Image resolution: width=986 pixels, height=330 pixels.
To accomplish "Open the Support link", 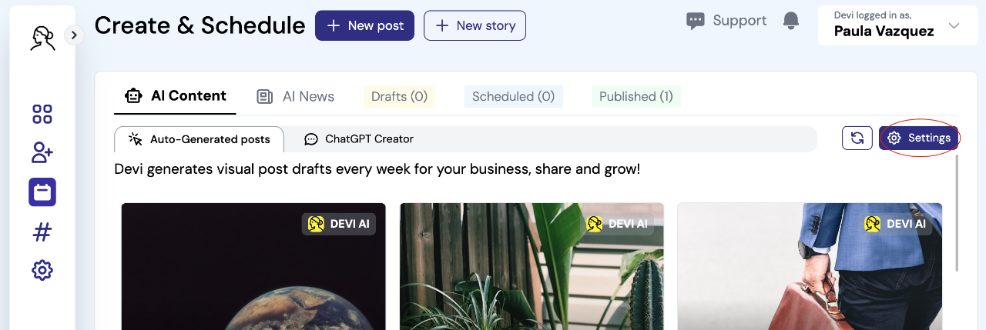I will coord(726,21).
